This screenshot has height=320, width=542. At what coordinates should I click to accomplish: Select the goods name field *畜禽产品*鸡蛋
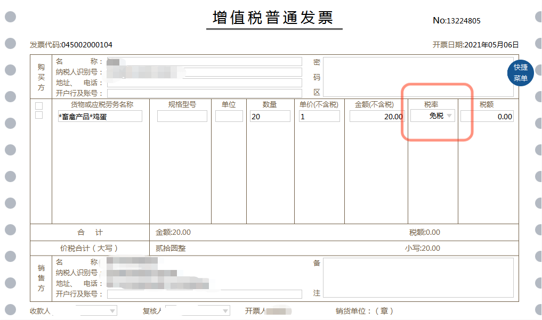pyautogui.click(x=99, y=116)
